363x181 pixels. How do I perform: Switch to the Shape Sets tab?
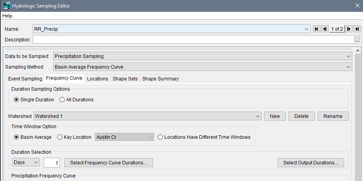pyautogui.click(x=125, y=79)
